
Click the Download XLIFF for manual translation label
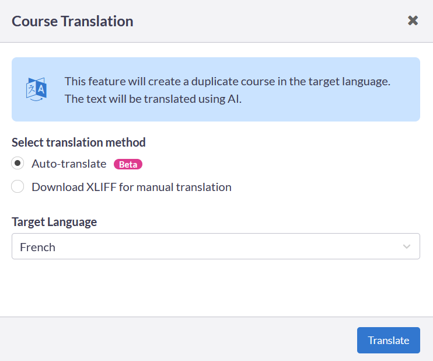click(x=131, y=187)
